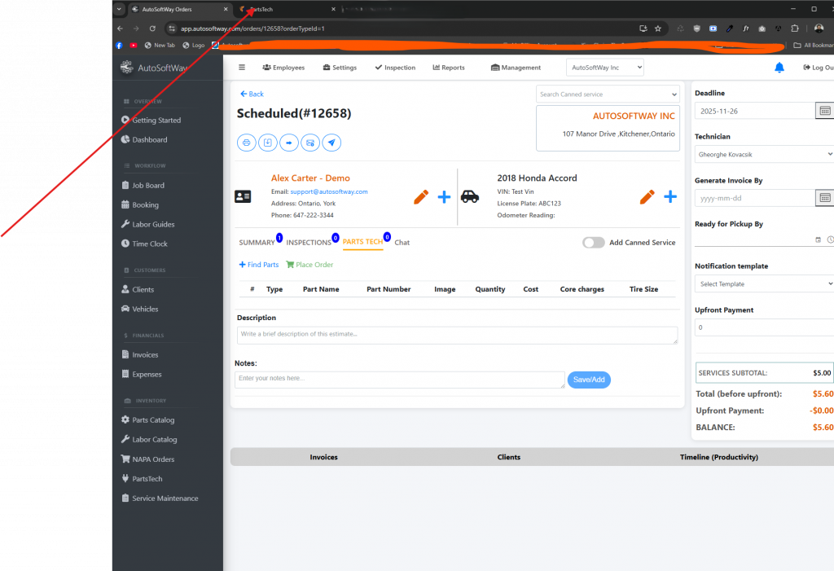Click the Save/Add notes button

(x=588, y=380)
